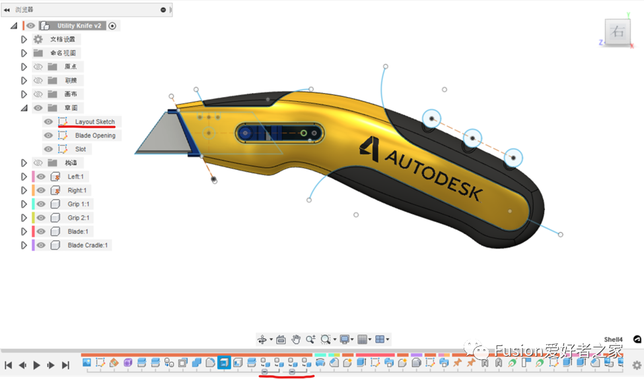Hide the Blade Opening sketch eye icon

pos(48,135)
